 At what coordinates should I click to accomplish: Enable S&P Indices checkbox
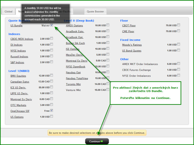(x=52, y=62)
